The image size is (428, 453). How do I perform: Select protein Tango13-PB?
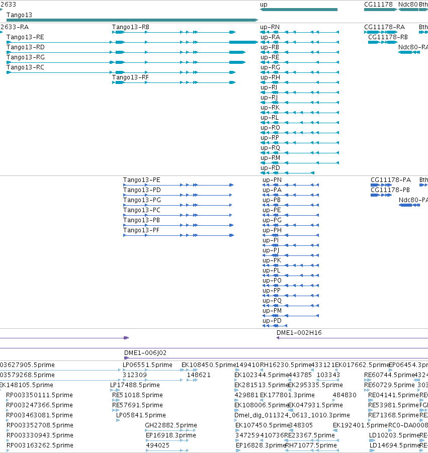[x=179, y=225]
